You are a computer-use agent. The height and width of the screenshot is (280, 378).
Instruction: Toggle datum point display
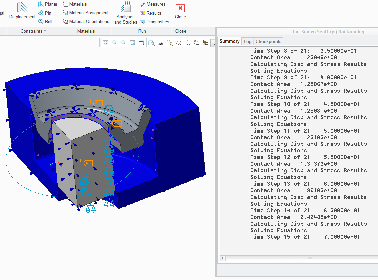click(x=196, y=43)
